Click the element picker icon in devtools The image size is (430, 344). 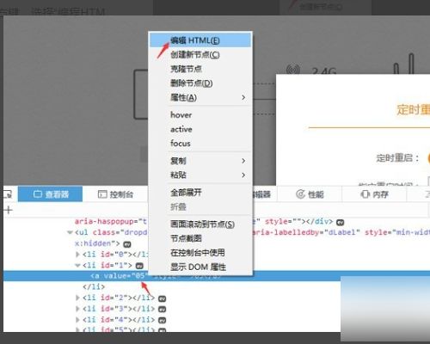coord(8,194)
